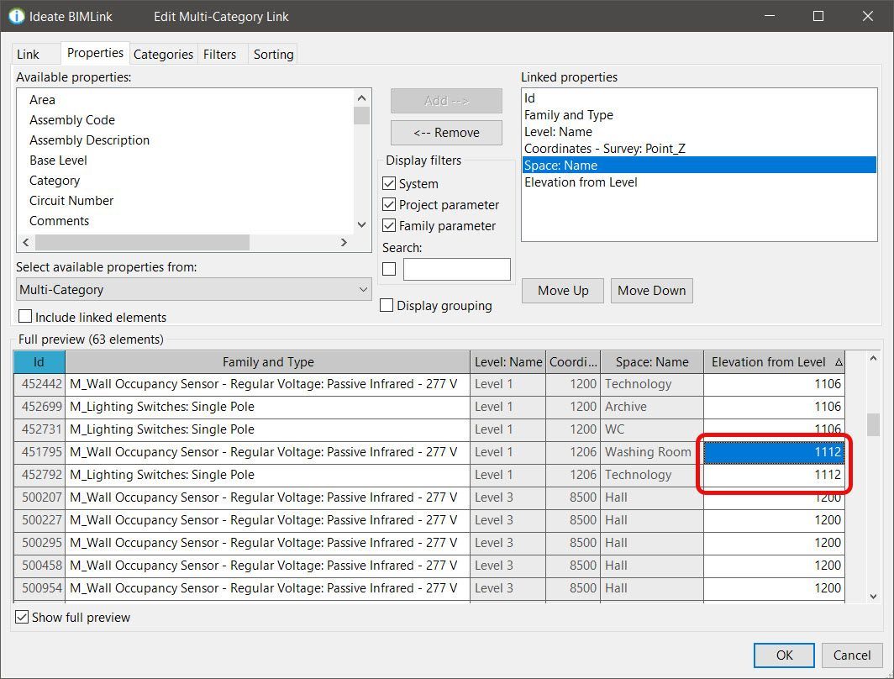The height and width of the screenshot is (679, 894).
Task: Click the preview table vertical scrollbar thumb
Action: [x=873, y=424]
